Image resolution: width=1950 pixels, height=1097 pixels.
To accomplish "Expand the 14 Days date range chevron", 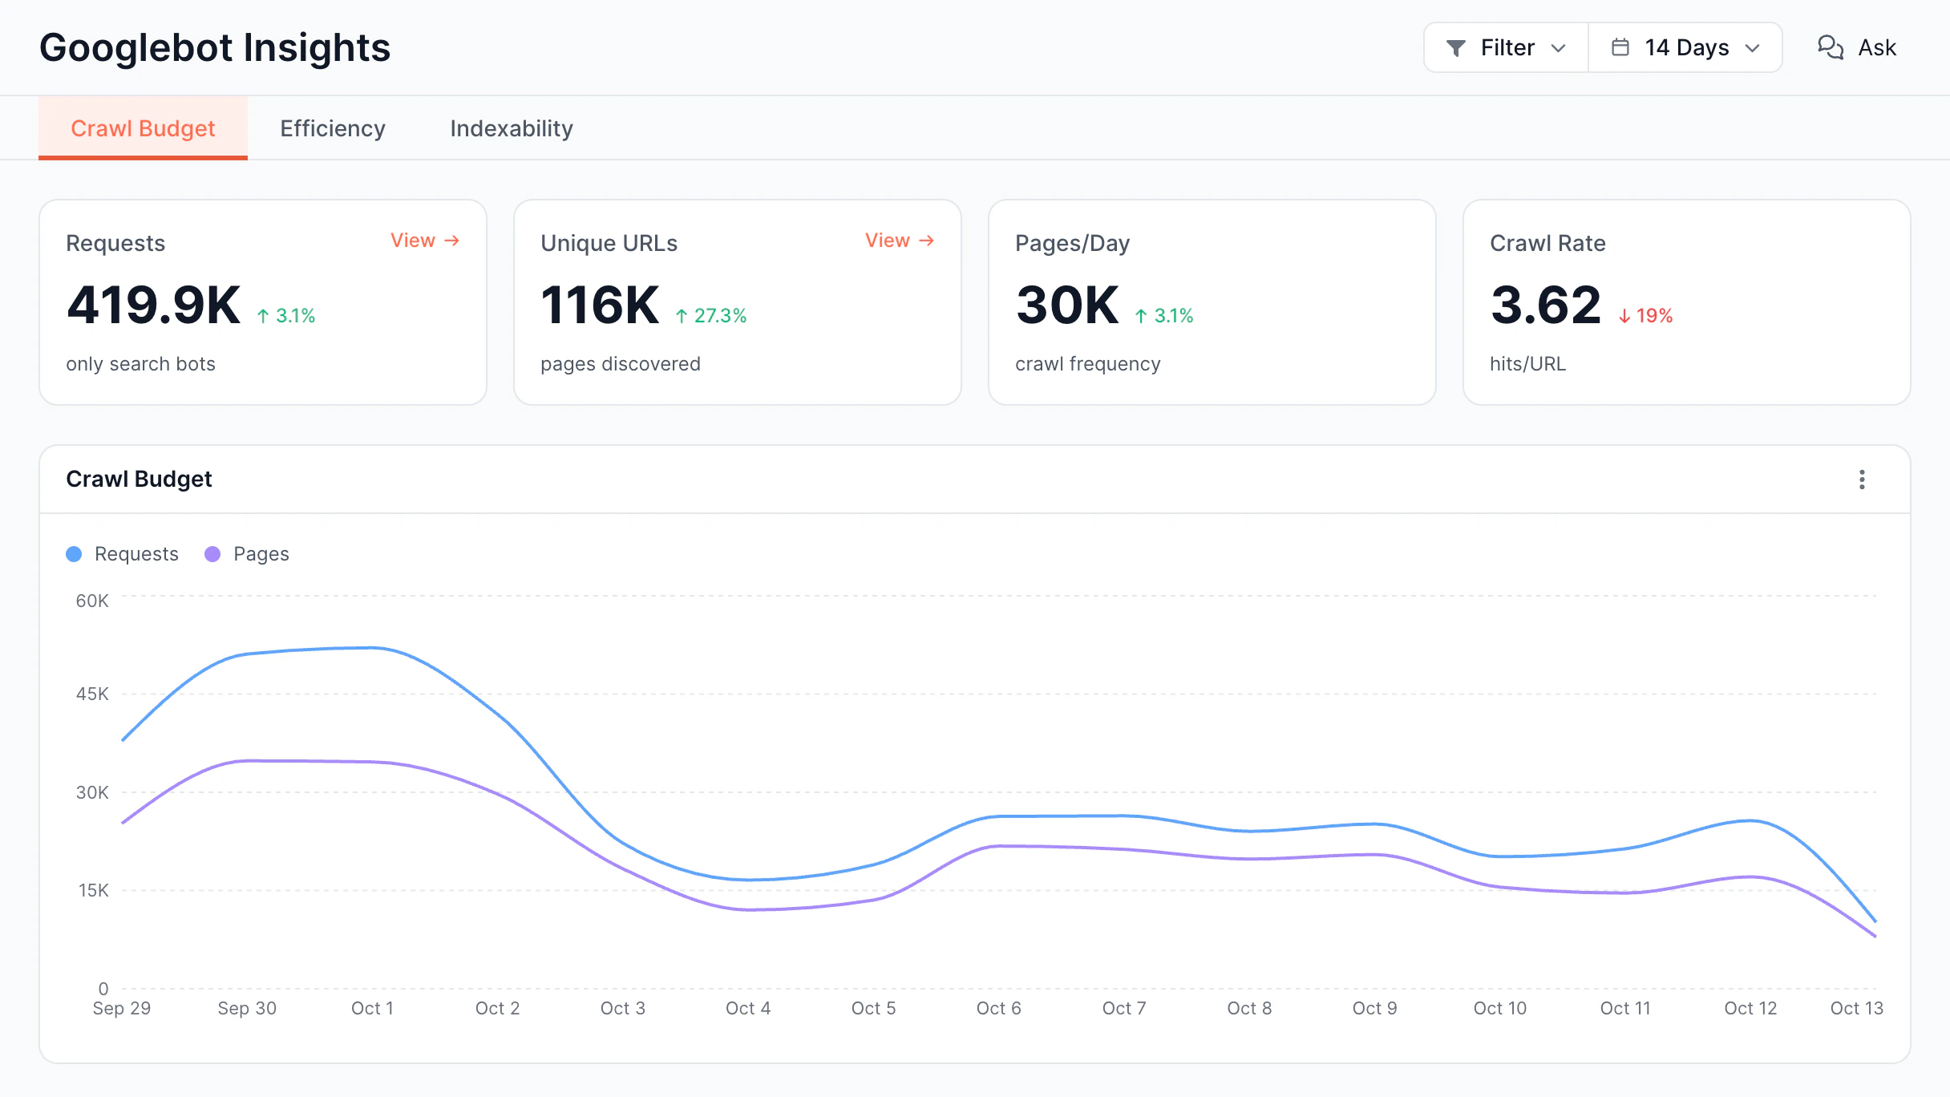I will tap(1753, 48).
